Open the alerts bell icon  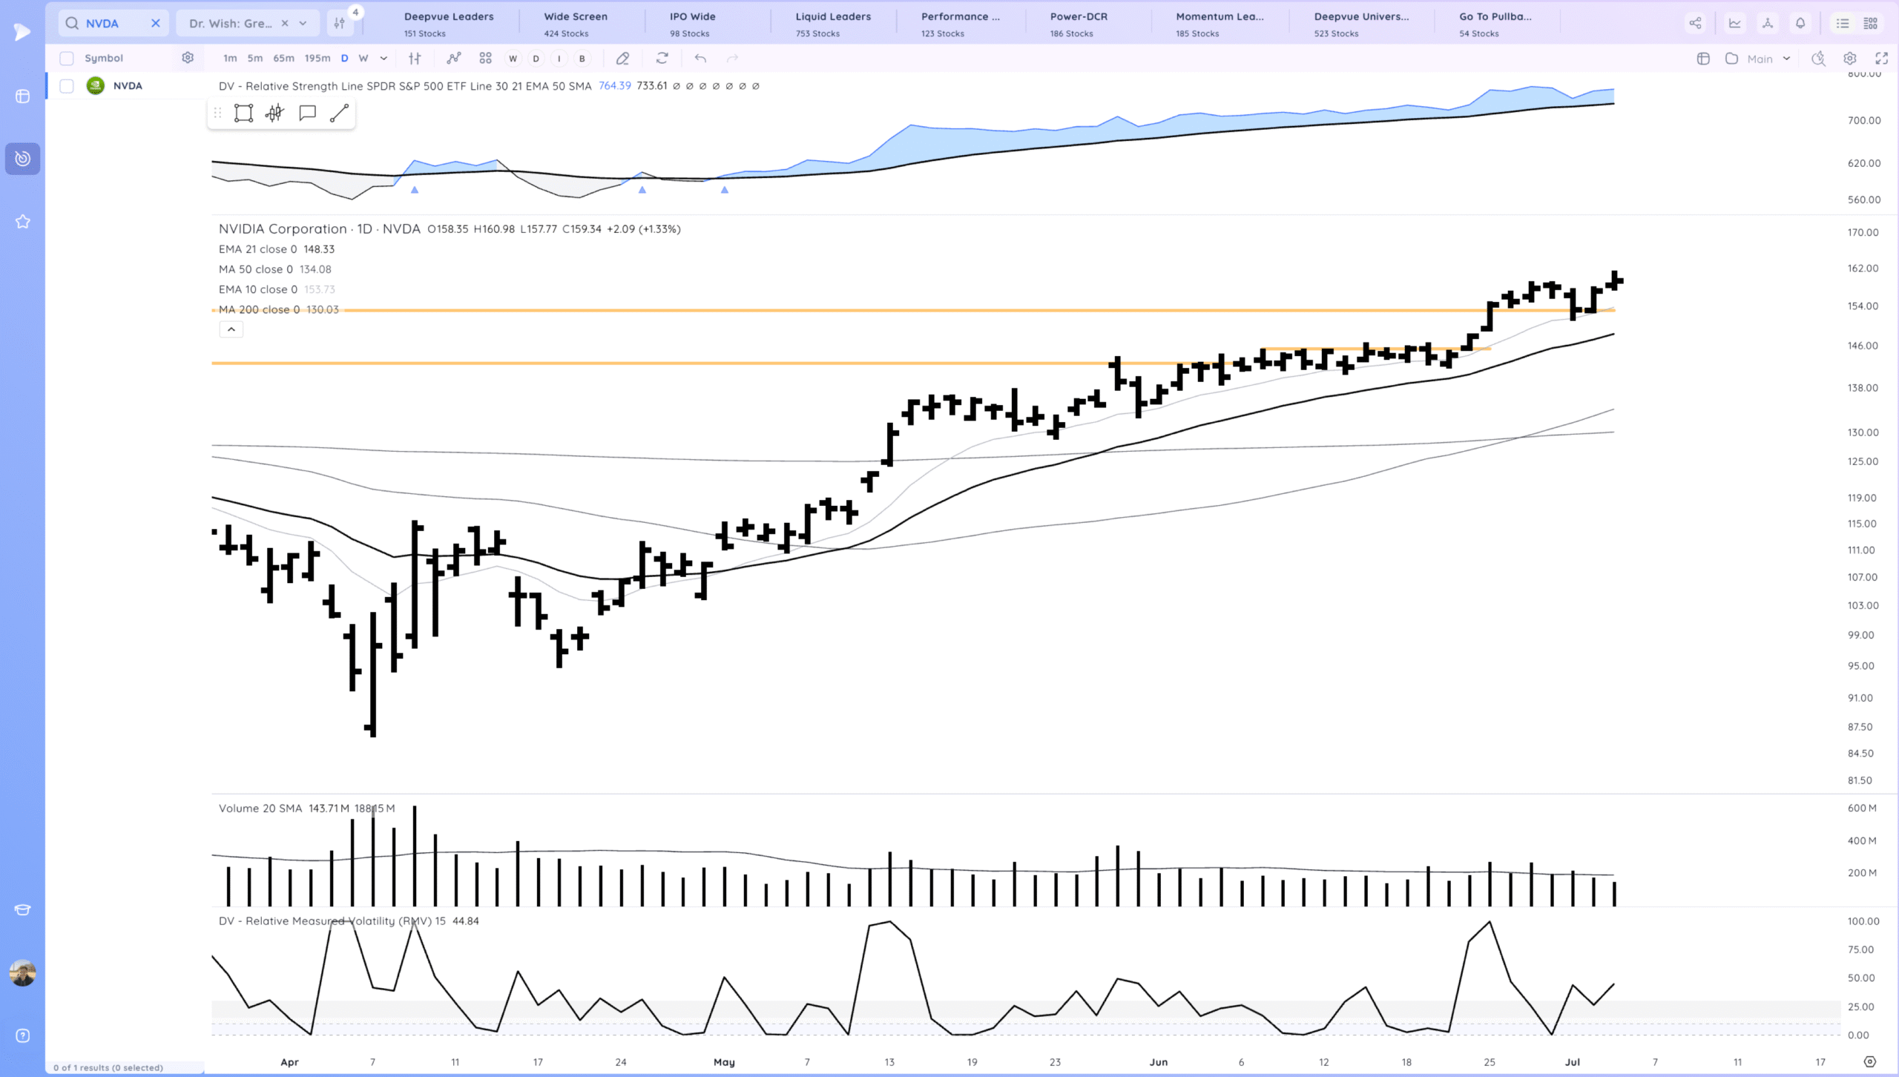[x=1800, y=23]
